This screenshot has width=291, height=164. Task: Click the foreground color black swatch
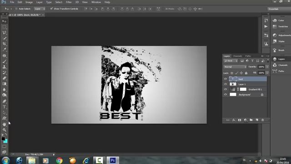click(3, 138)
